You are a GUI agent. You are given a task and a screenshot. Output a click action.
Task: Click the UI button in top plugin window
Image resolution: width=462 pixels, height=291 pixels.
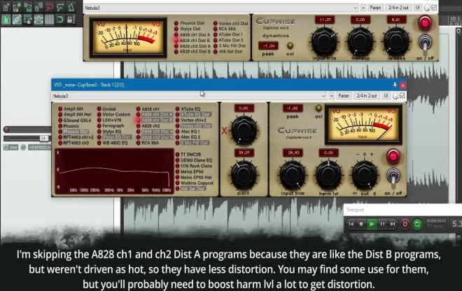(417, 8)
